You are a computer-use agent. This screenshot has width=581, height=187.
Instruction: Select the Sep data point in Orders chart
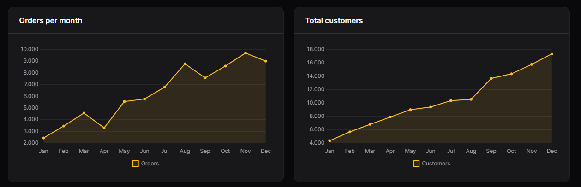[205, 78]
